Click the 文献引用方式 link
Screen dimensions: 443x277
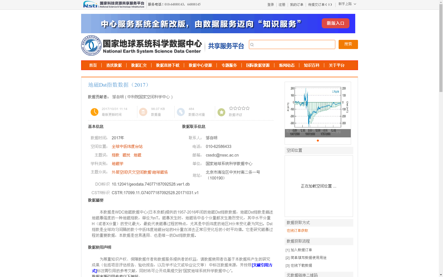[262, 265]
